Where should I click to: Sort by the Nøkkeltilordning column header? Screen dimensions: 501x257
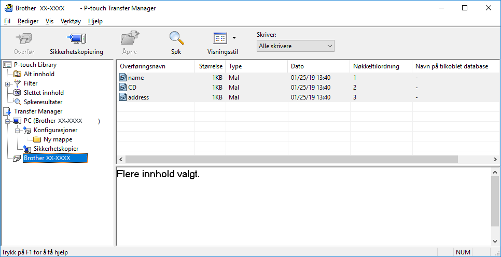click(x=381, y=66)
